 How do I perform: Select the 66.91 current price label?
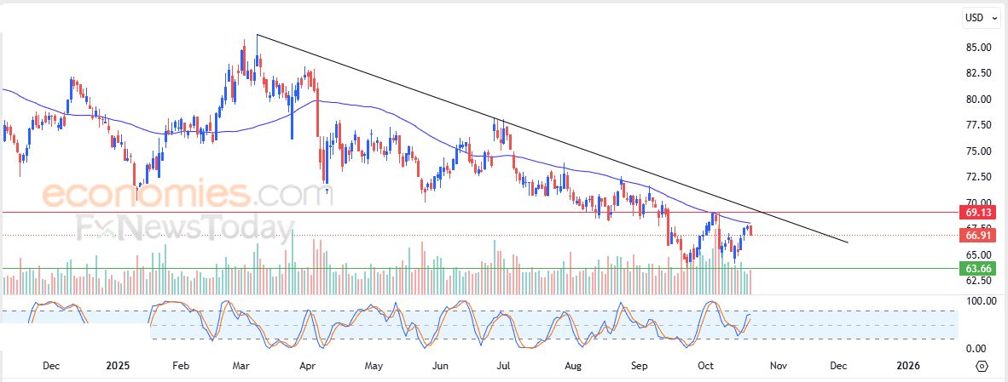(977, 235)
